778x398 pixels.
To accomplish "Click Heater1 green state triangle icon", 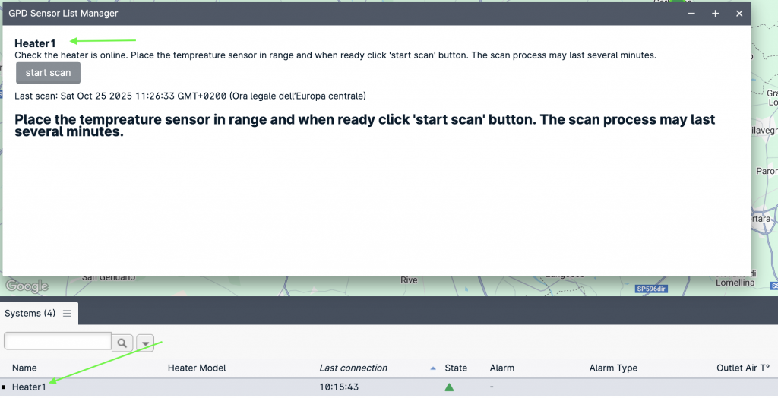I will (x=449, y=387).
